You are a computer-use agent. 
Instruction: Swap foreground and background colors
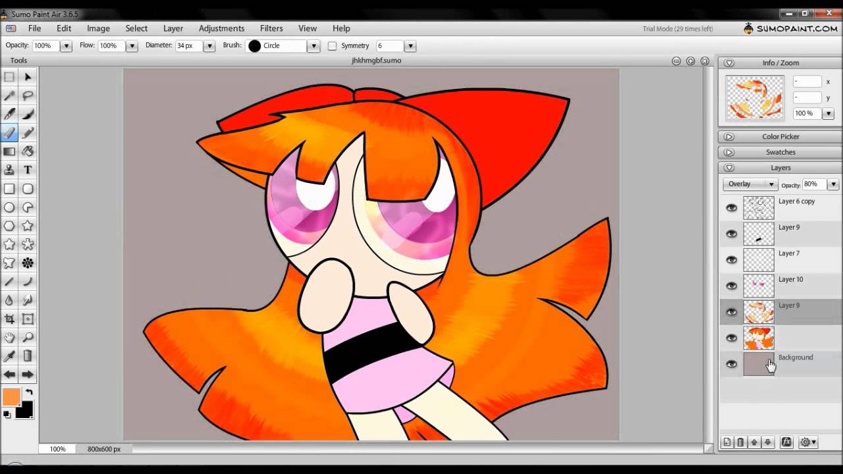(x=29, y=393)
